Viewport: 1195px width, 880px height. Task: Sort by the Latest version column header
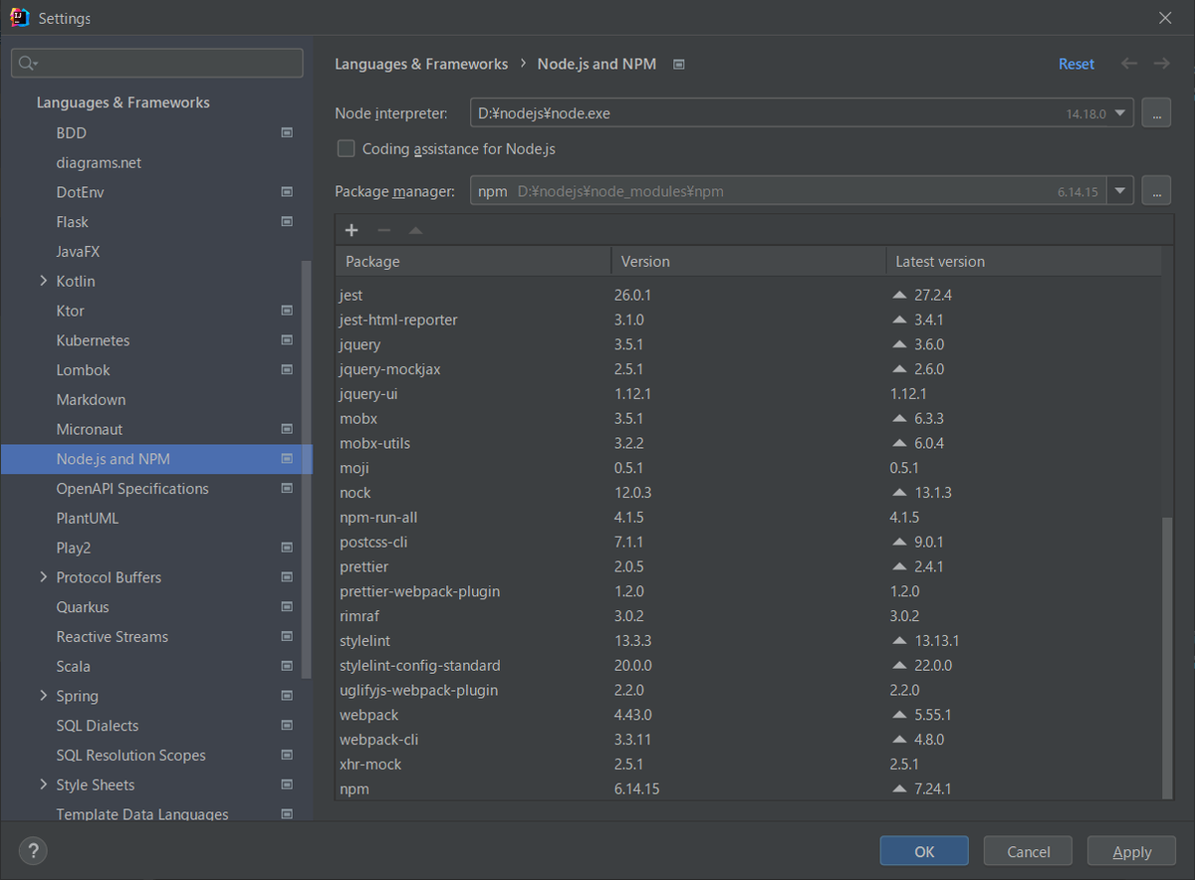click(x=1024, y=262)
